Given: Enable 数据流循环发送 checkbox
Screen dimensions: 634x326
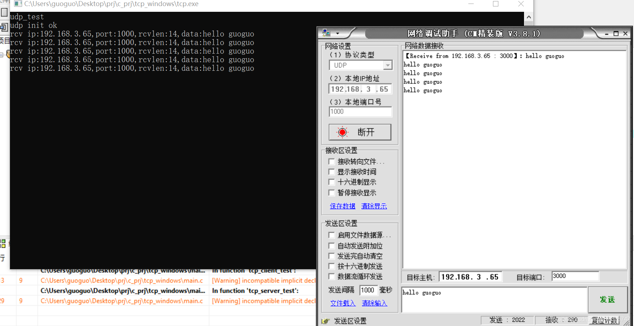Looking at the screenshot, I should [x=332, y=276].
